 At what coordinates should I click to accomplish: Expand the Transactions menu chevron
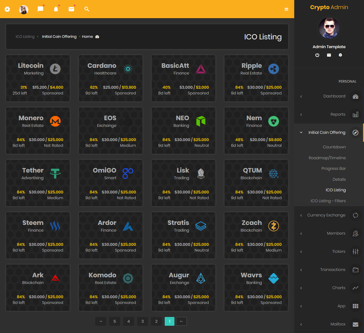click(x=301, y=270)
